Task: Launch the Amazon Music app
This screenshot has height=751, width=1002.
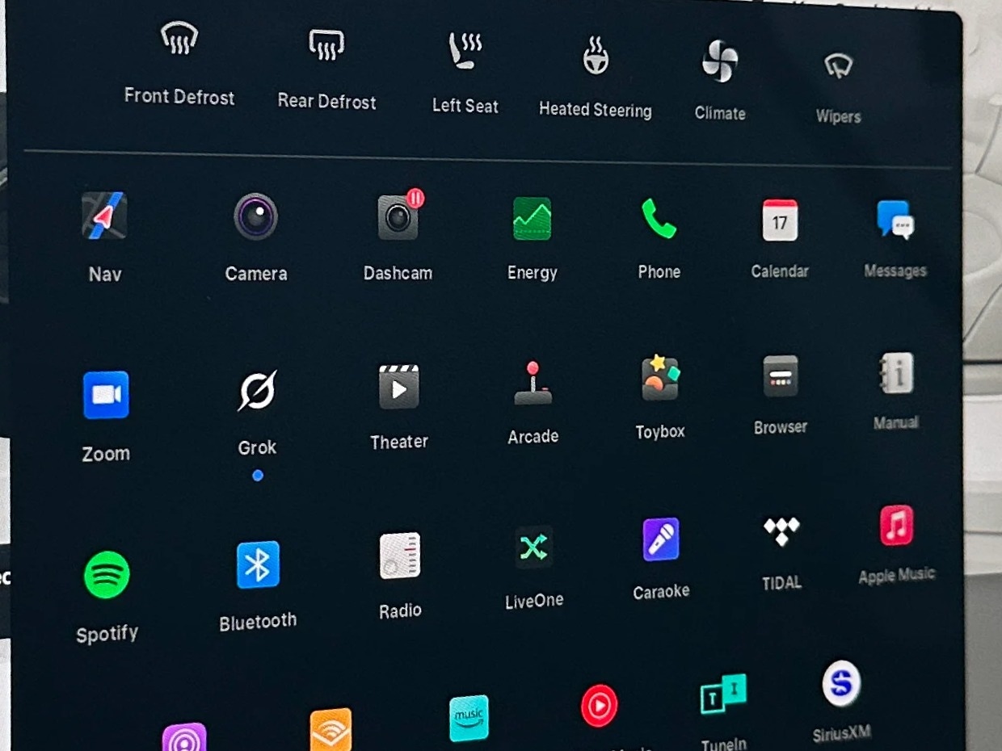Action: 469,718
